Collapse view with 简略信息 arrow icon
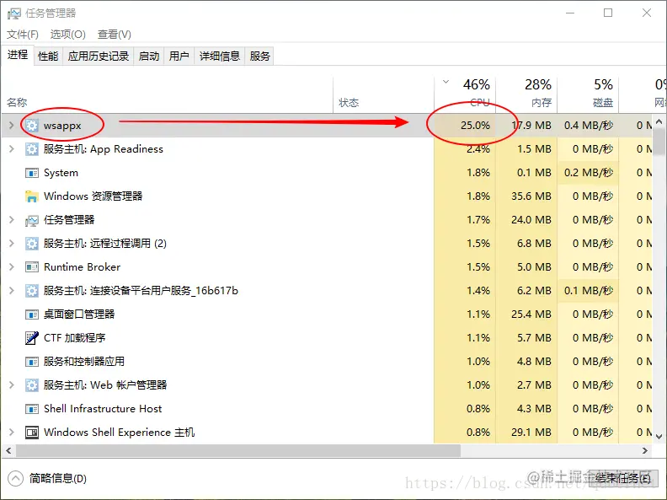Viewport: 667px width, 500px height. pos(15,478)
